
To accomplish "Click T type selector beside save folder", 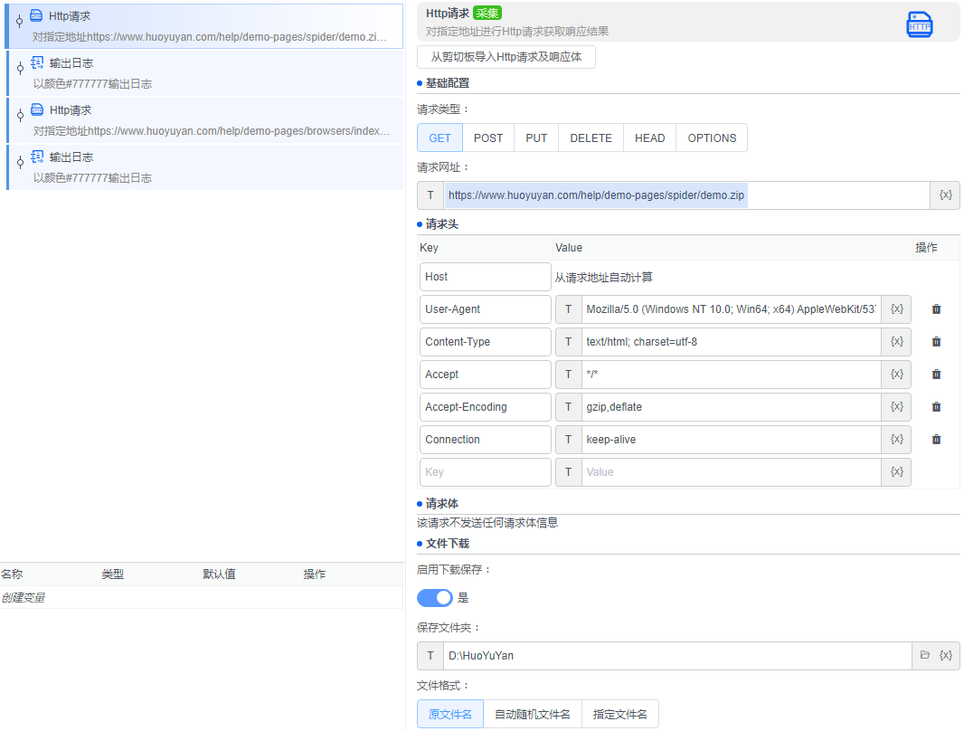I will click(430, 656).
